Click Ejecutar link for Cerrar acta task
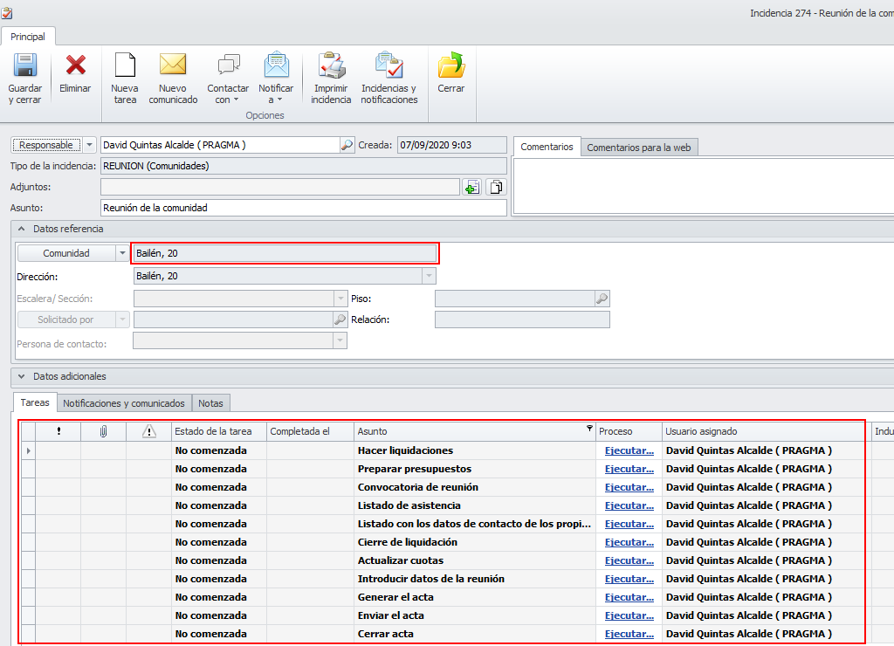 (629, 634)
